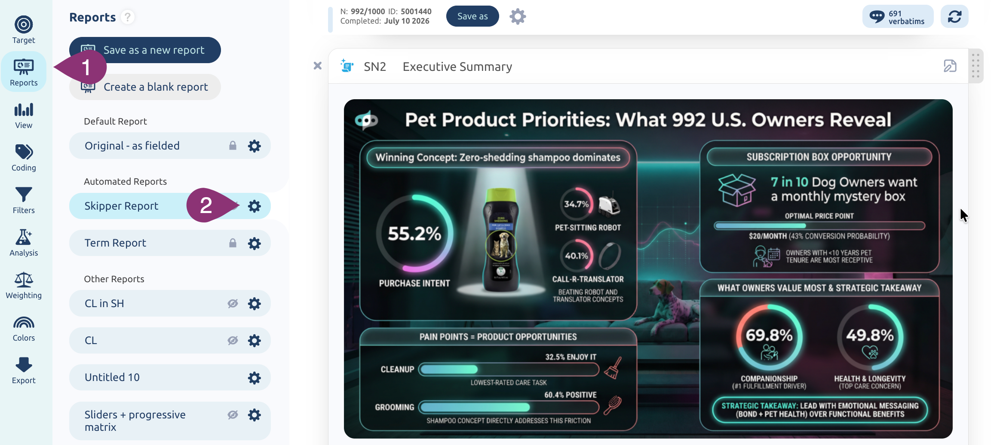This screenshot has height=445, width=1000.
Task: Click the AI sparkle icon beside SN2
Action: click(x=347, y=66)
